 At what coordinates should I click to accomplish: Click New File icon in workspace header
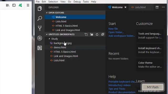[86, 34]
